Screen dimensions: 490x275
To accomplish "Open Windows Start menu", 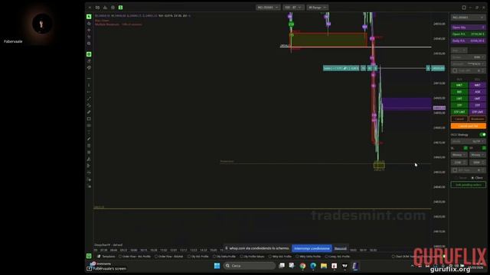I will coord(217,266).
